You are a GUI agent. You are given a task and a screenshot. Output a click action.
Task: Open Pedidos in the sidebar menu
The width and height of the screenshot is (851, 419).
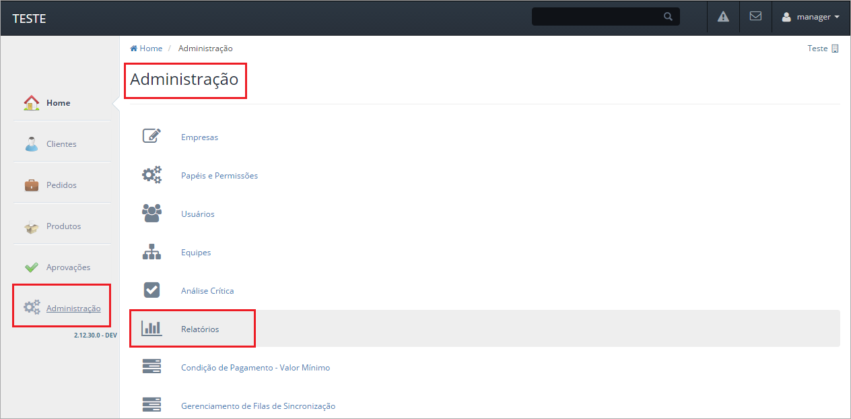[61, 185]
